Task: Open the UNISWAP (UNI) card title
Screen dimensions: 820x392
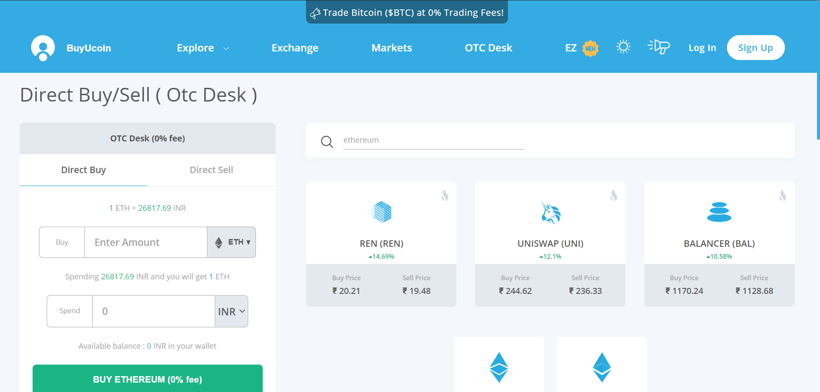Action: (550, 244)
